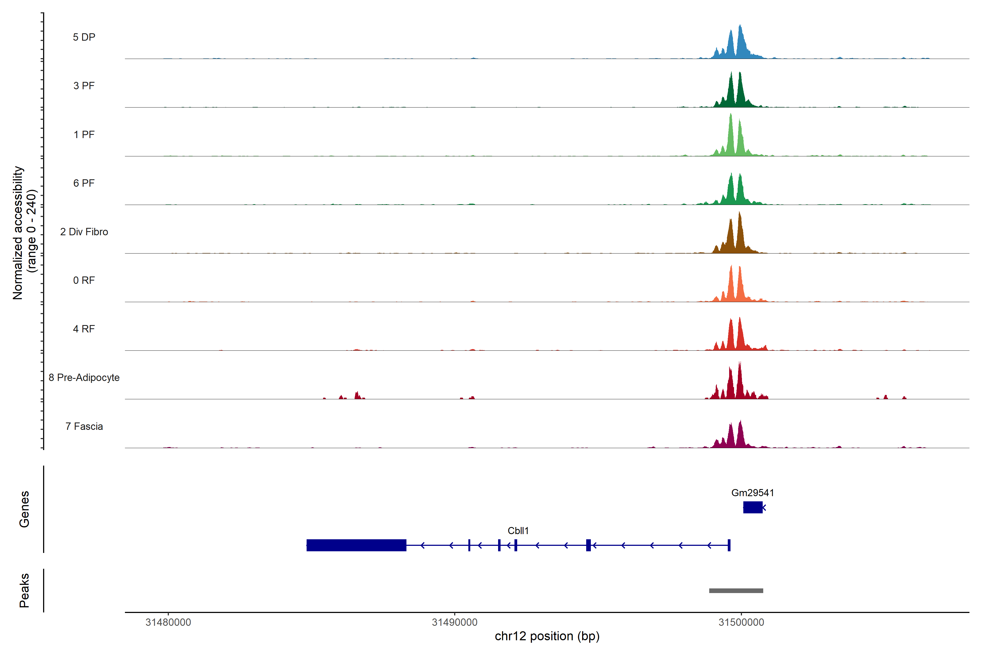Image resolution: width=982 pixels, height=655 pixels.
Task: Click the 5 DP track label
Action: [84, 37]
